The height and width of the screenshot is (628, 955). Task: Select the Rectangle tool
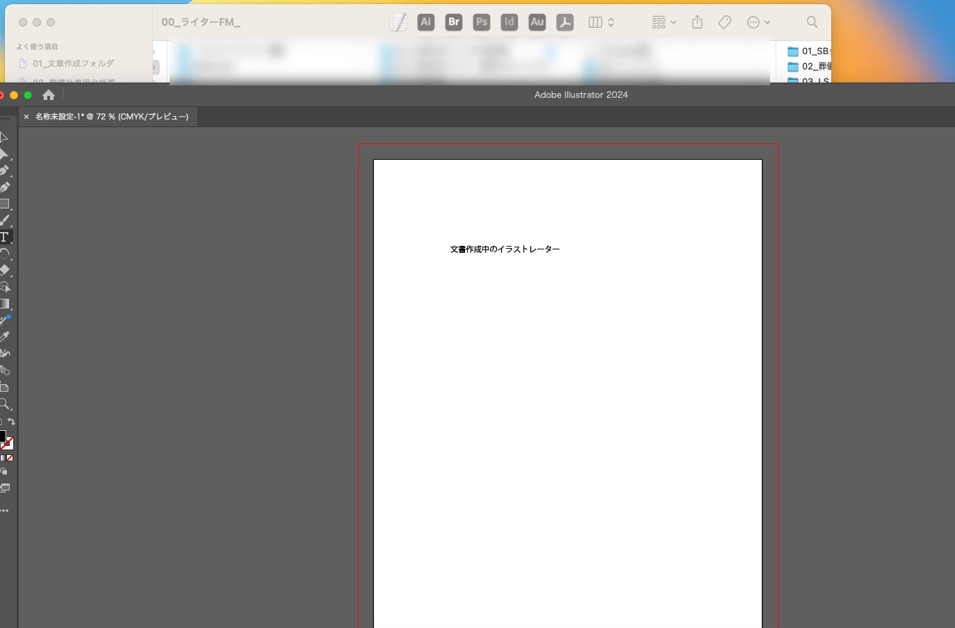[x=4, y=204]
